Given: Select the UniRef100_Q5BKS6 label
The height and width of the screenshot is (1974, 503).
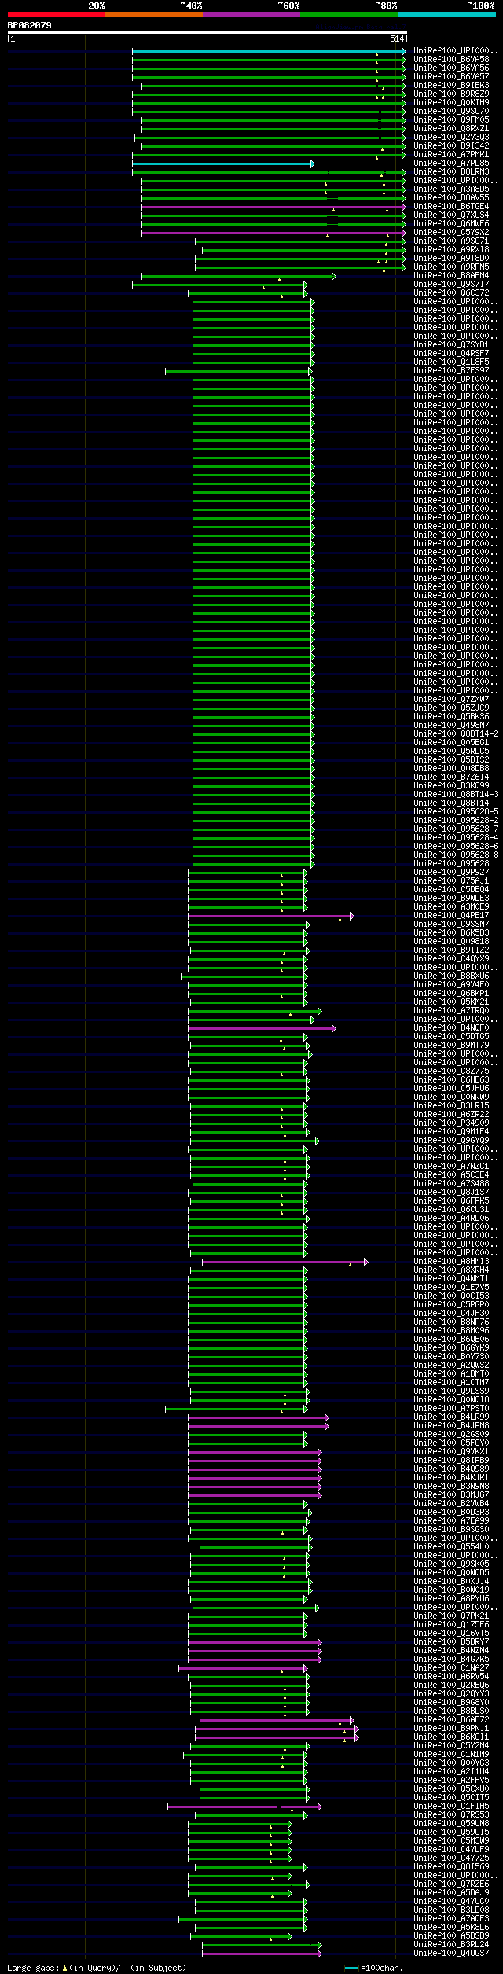Looking at the screenshot, I should pyautogui.click(x=451, y=717).
